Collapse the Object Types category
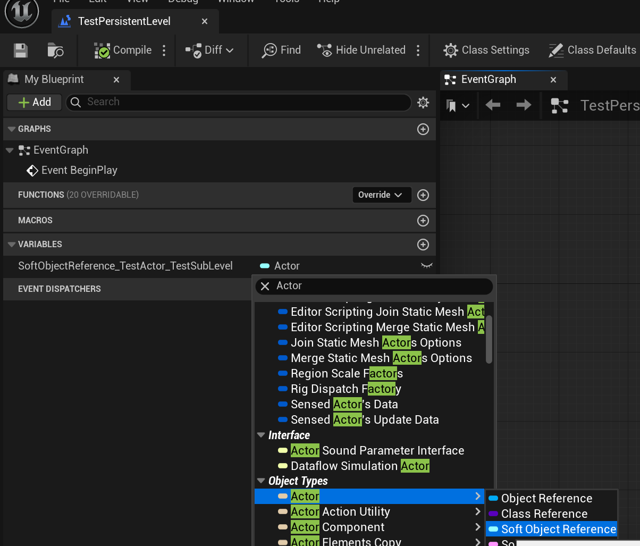Viewport: 640px width, 546px height. [x=261, y=481]
